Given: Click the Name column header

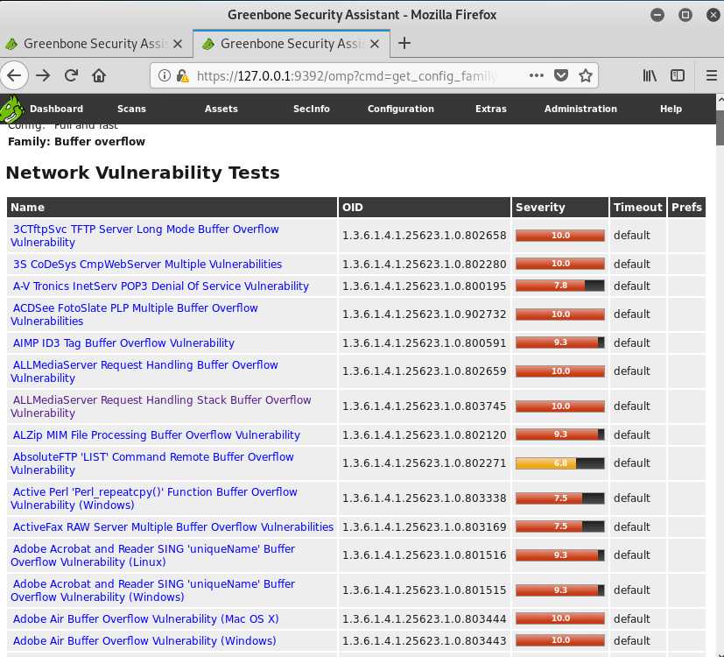Looking at the screenshot, I should coord(172,207).
